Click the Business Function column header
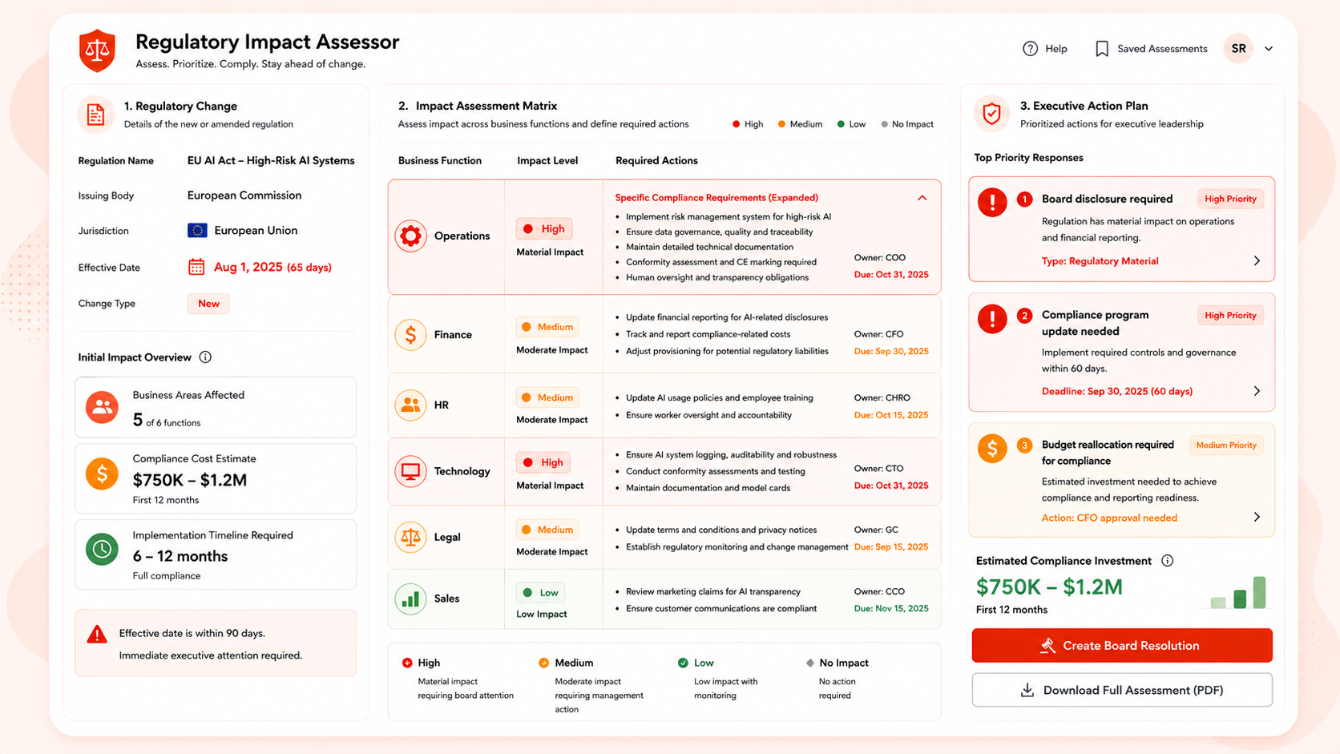 coord(440,160)
